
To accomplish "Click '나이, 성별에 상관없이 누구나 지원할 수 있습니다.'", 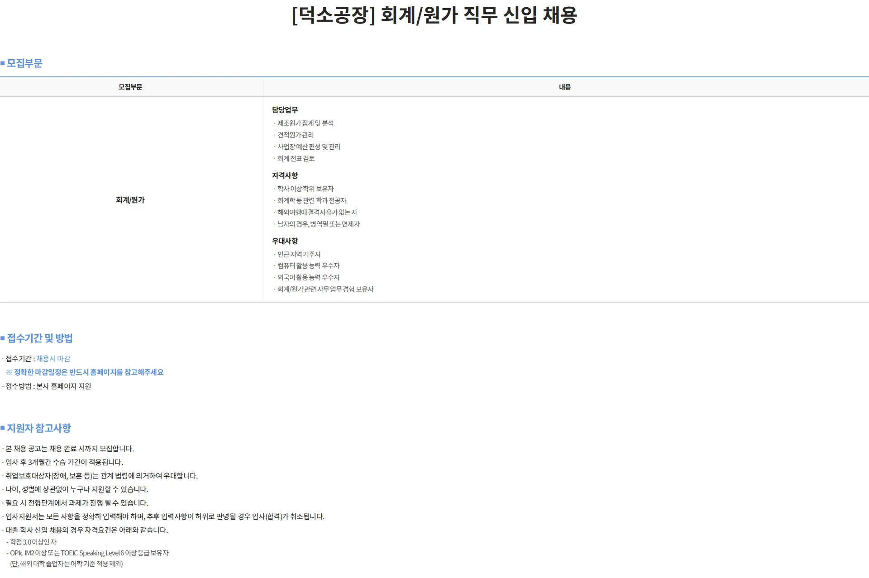I will (76, 489).
